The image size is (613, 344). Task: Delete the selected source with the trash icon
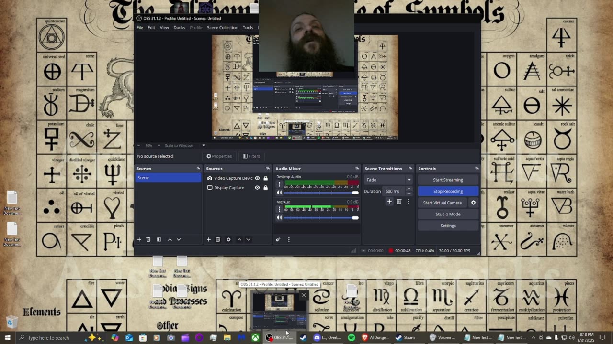tap(218, 239)
